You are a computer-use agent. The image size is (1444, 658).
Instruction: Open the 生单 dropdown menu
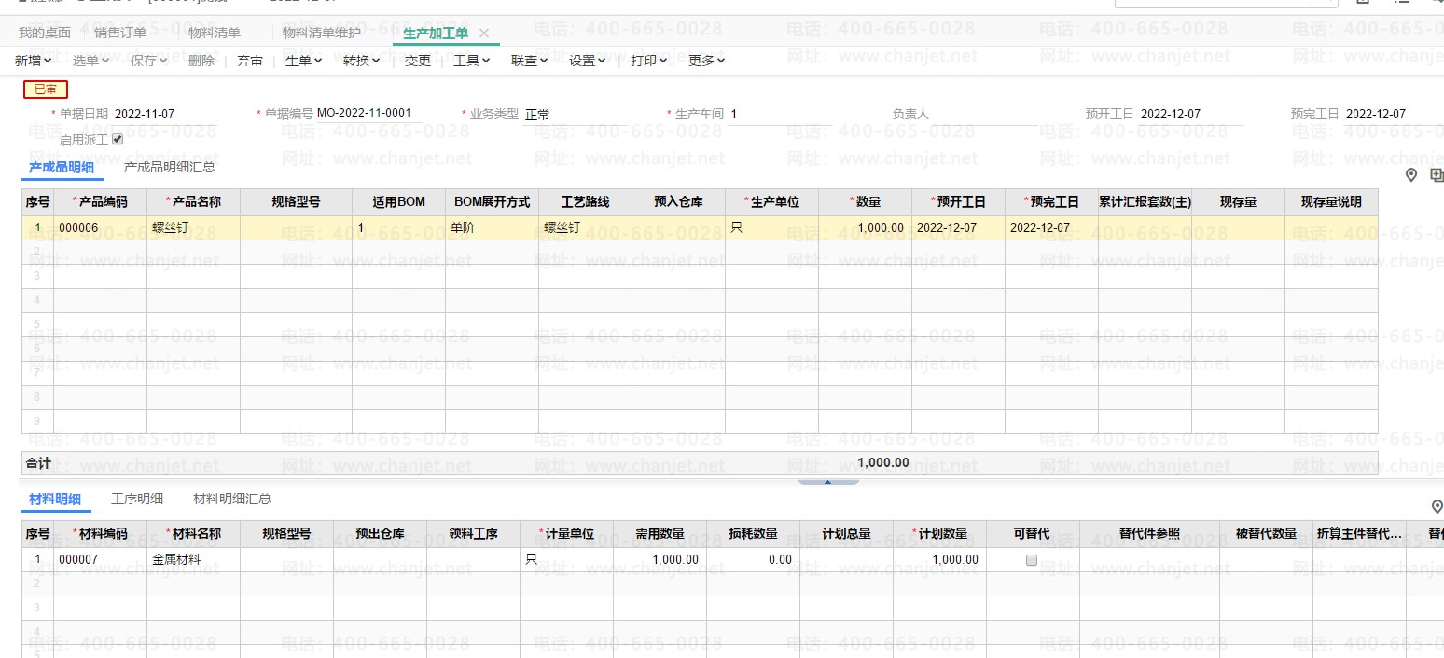click(303, 61)
